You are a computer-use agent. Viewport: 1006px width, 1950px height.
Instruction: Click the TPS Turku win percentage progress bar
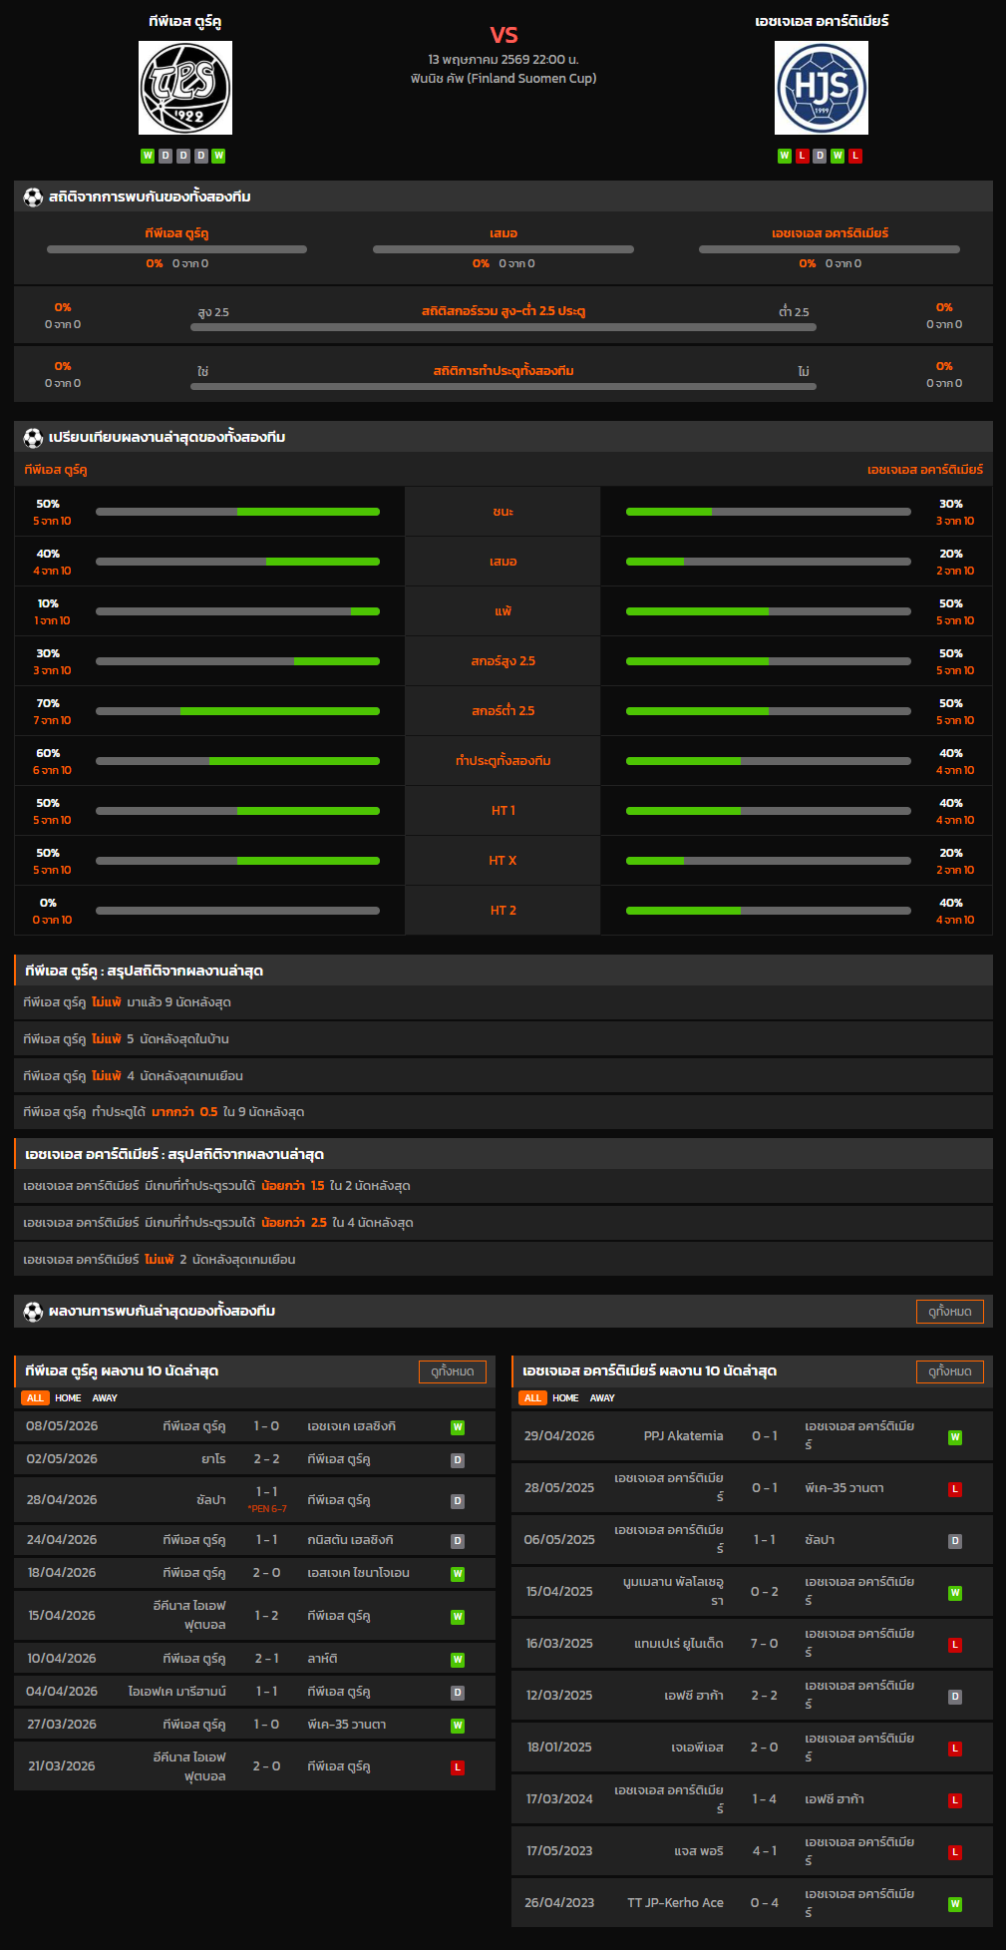click(237, 512)
